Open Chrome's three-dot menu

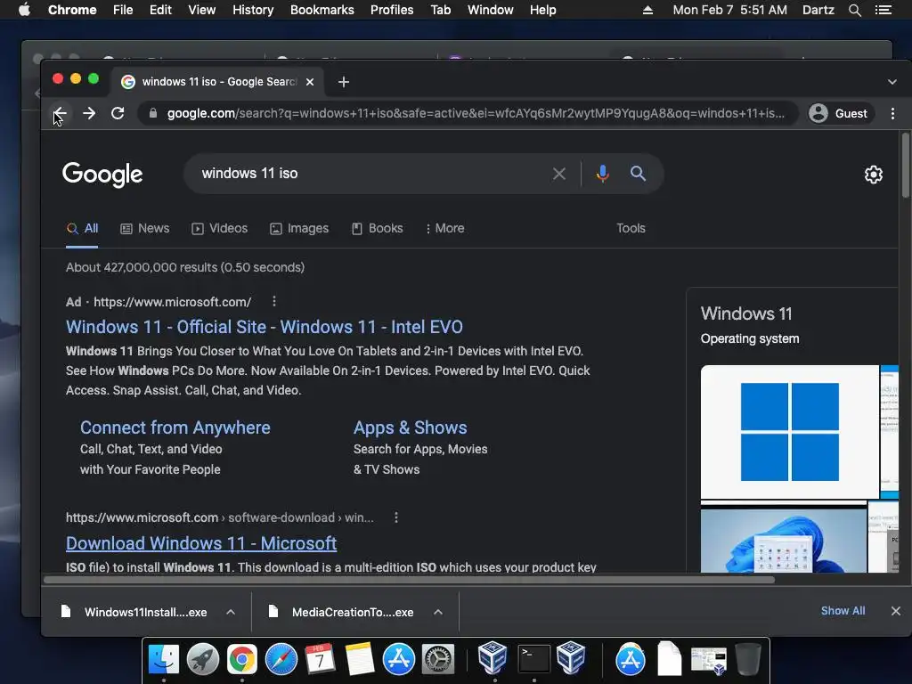892,113
